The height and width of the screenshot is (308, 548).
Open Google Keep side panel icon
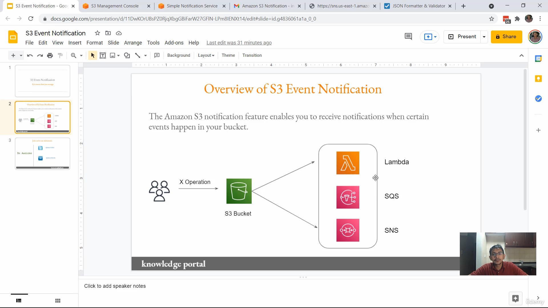tap(538, 79)
